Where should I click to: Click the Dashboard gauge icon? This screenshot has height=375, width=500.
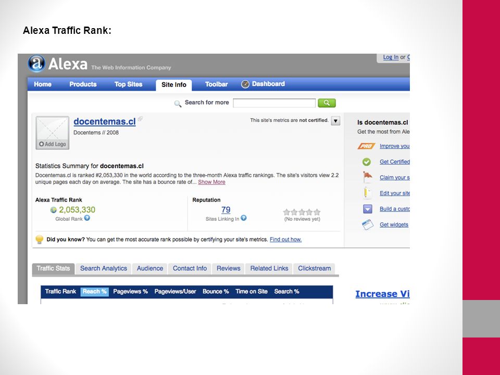coord(245,84)
